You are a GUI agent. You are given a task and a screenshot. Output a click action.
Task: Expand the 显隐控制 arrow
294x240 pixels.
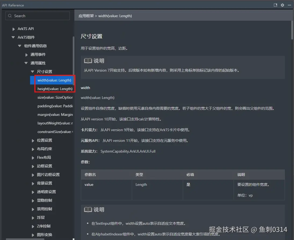tap(33, 201)
